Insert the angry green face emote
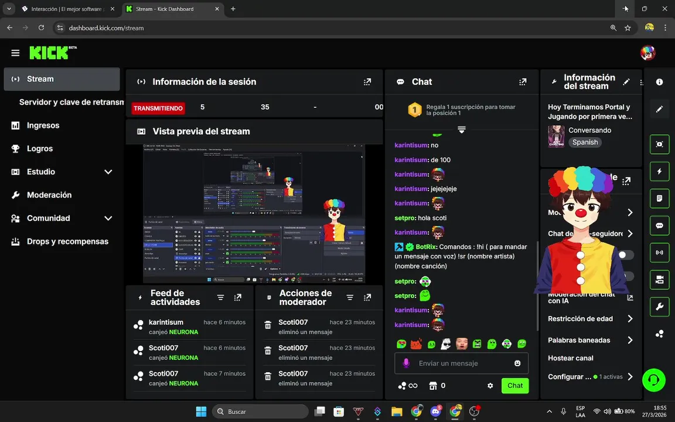Viewport: 675px width, 422px height. pos(476,343)
